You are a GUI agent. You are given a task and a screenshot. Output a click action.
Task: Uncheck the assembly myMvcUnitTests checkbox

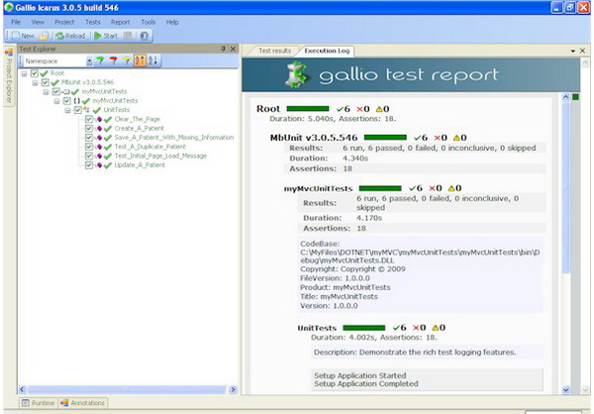(56, 91)
